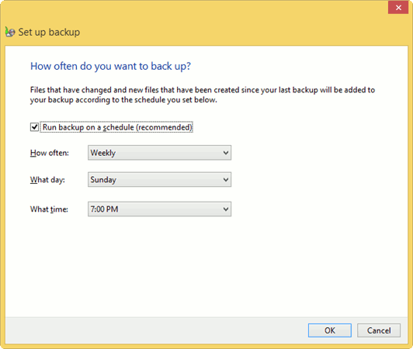Click the How often label
Screen dimensions: 413x349
[x=50, y=153]
